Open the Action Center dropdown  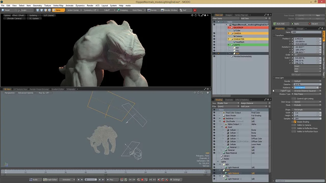click(74, 10)
